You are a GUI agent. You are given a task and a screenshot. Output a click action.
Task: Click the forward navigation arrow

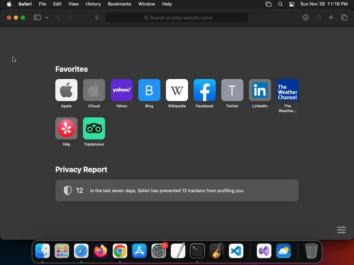pyautogui.click(x=70, y=18)
